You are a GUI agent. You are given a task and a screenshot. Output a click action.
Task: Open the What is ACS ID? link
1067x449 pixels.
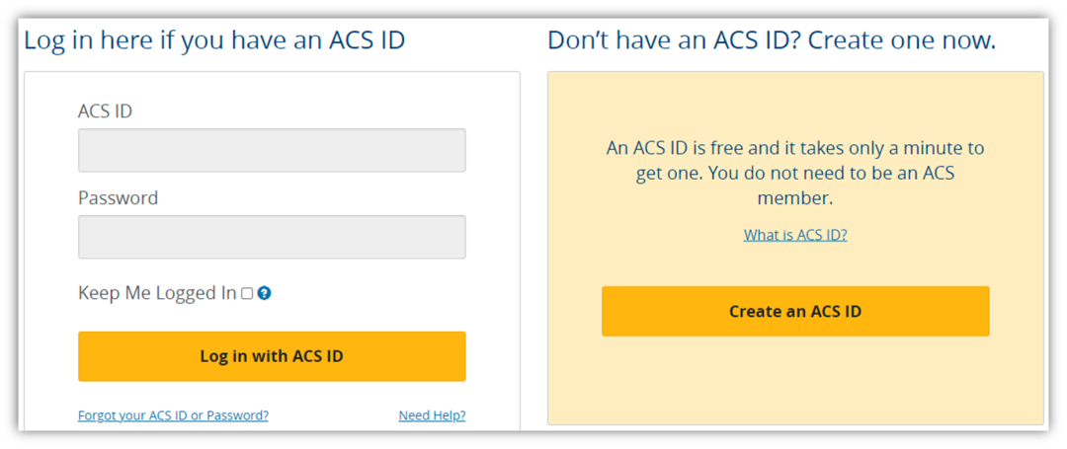click(795, 235)
